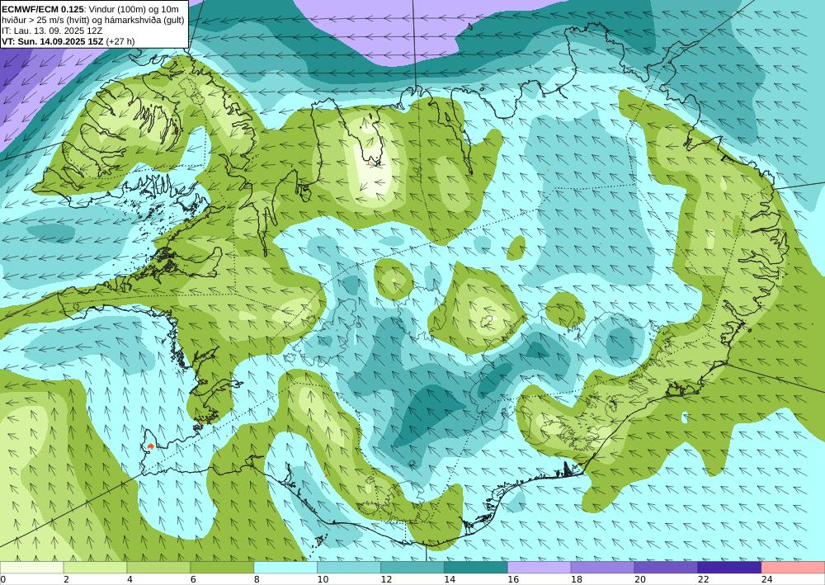825x585 pixels.
Task: Click the purple 18–20 m/s legend swatch
Action: point(602,568)
